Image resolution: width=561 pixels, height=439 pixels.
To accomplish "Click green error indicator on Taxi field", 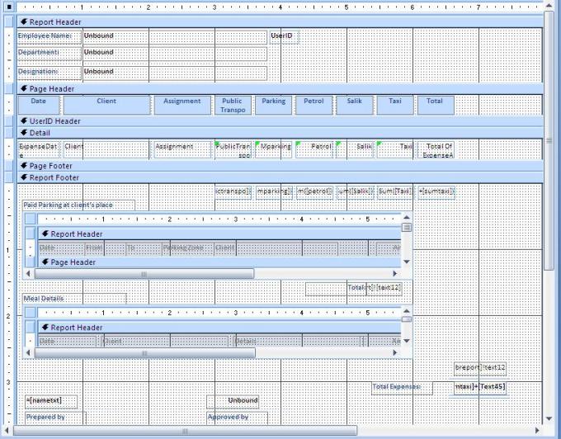I will [379, 144].
